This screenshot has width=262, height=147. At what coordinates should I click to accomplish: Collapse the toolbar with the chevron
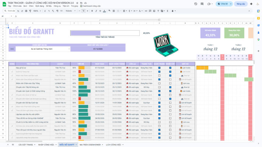pos(249,11)
